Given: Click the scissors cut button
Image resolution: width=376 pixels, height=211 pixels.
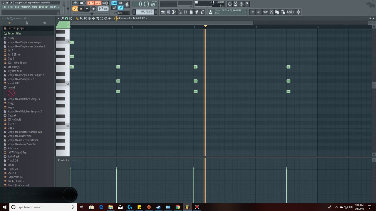Looking at the screenshot, I should coord(271,12).
